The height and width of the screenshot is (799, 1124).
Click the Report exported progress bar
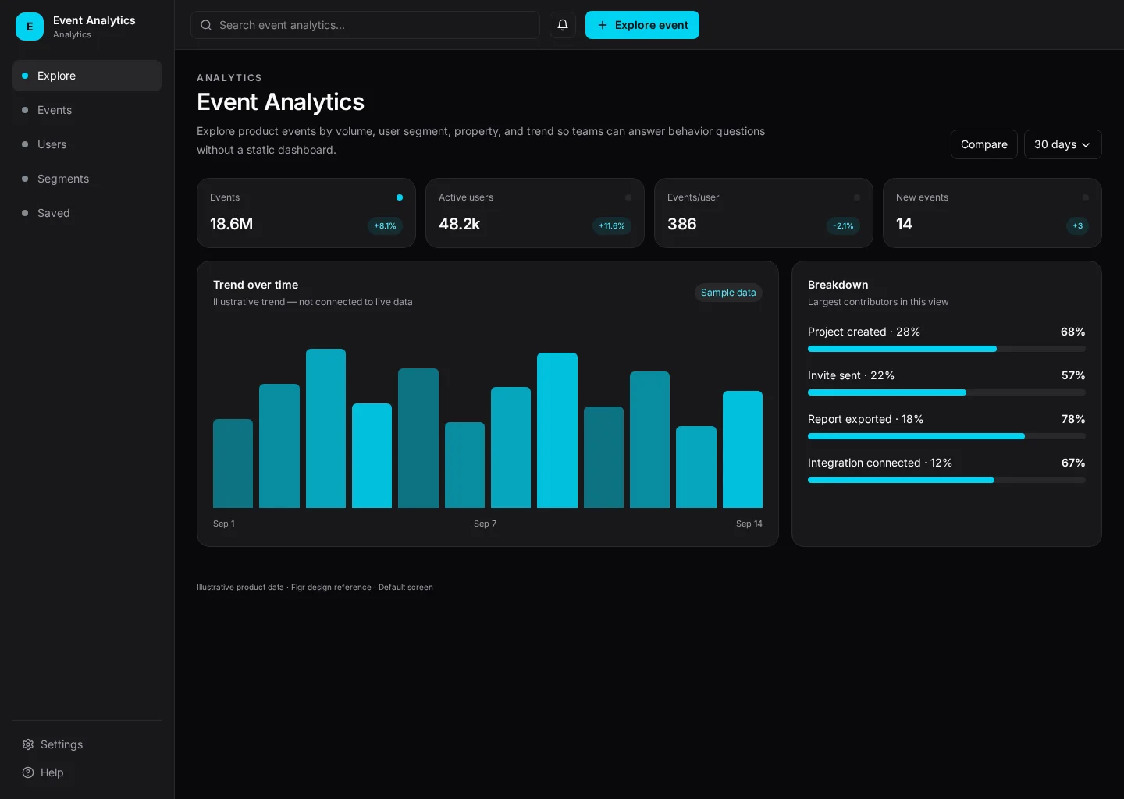coord(946,436)
